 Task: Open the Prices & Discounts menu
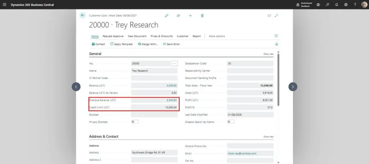162,36
